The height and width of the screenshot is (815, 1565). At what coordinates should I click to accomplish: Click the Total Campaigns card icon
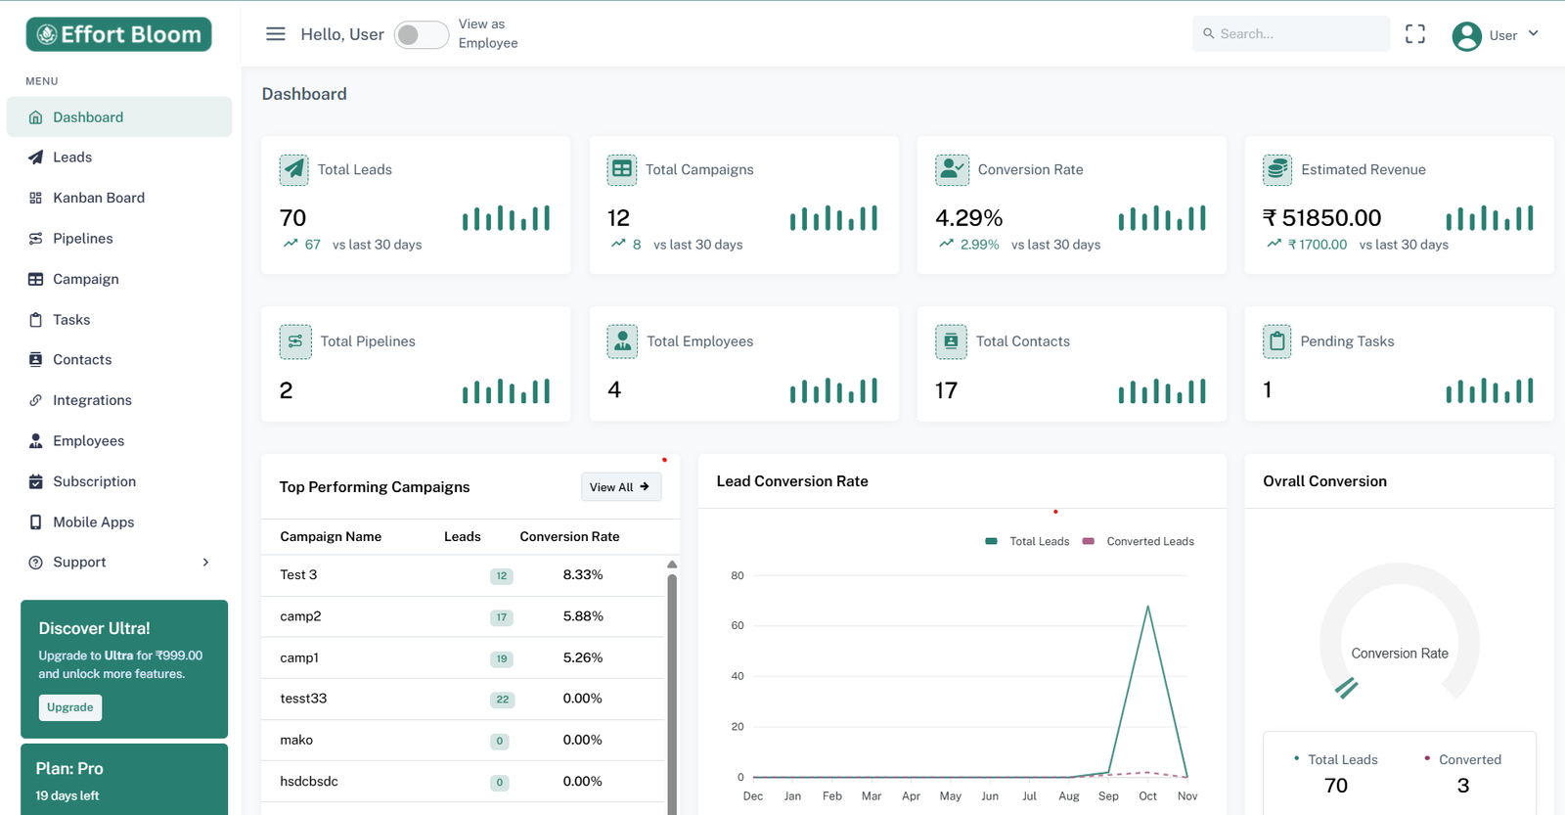pos(622,169)
